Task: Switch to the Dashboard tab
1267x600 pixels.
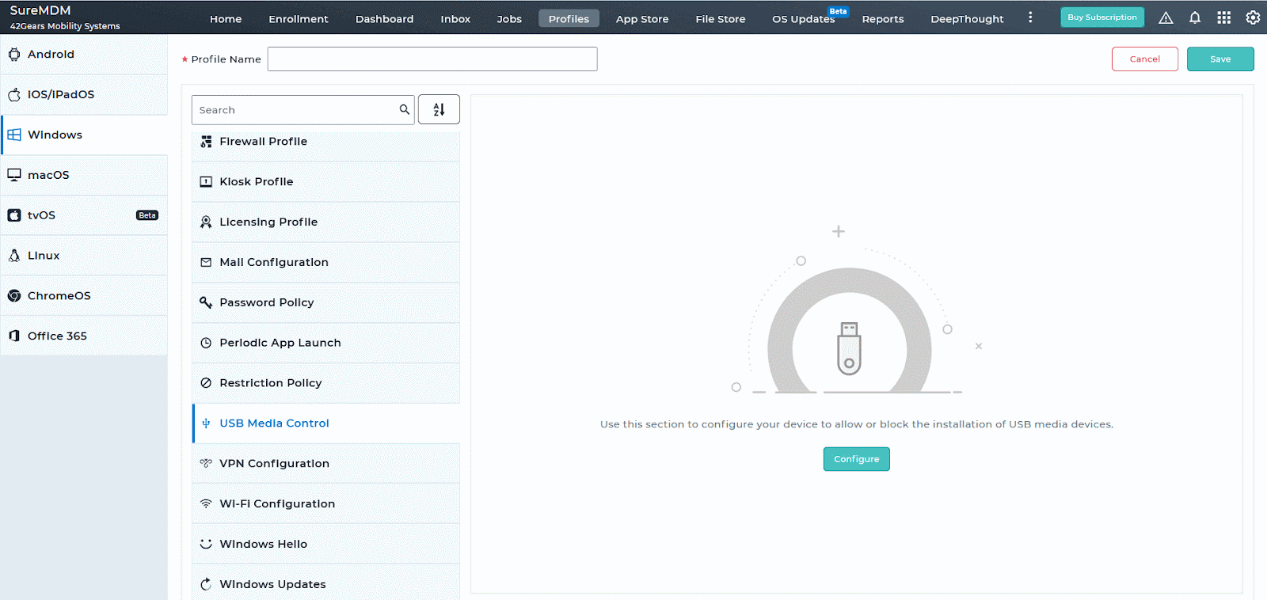Action: [x=384, y=19]
